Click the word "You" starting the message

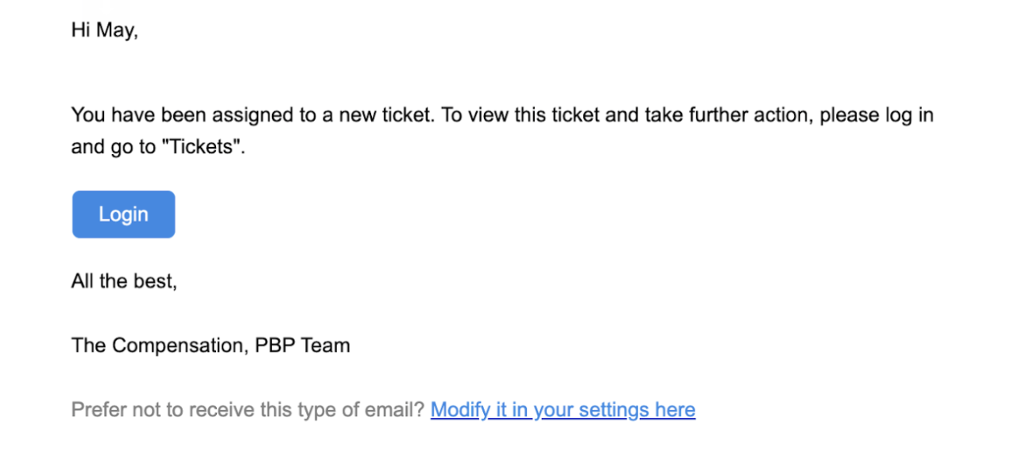[88, 115]
